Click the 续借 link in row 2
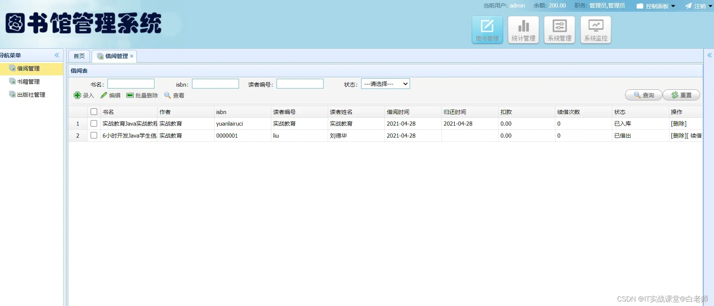The image size is (714, 306). pos(696,136)
